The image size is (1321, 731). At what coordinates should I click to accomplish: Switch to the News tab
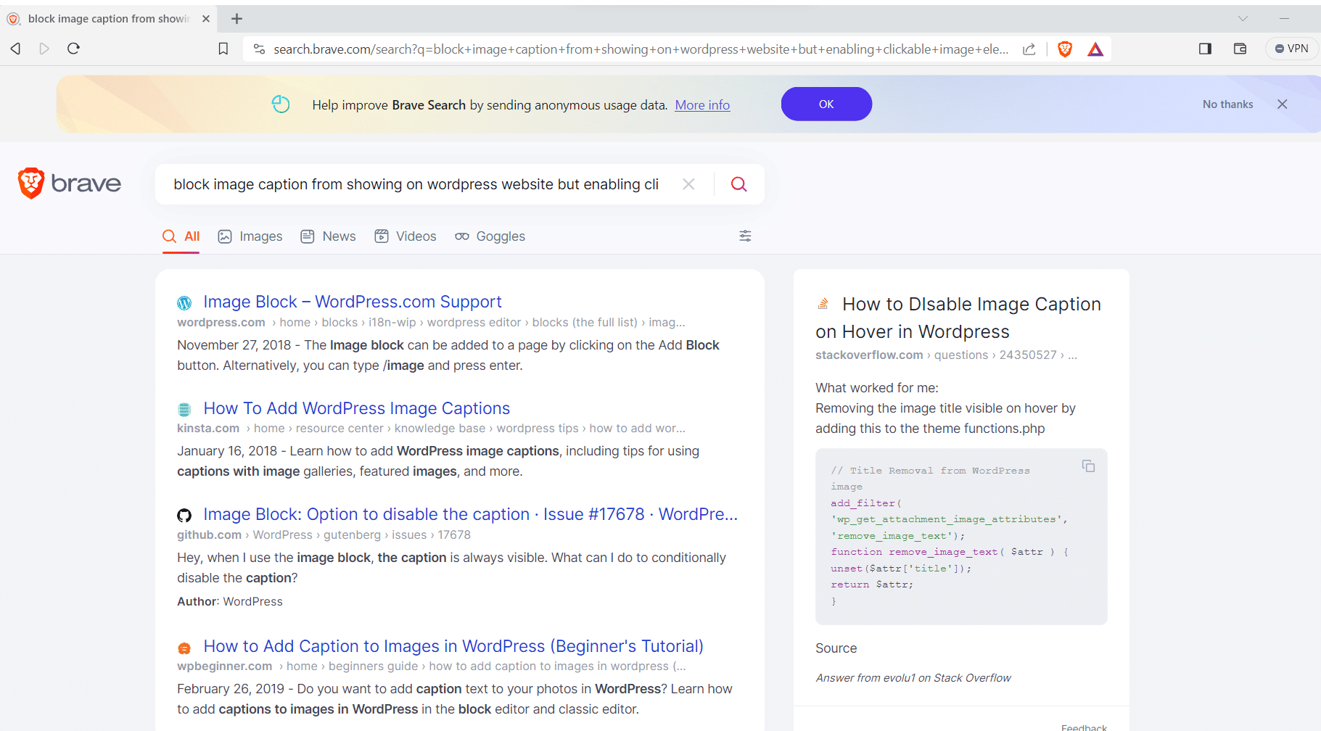[x=328, y=236]
